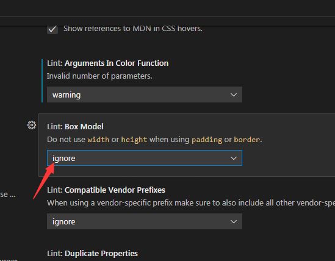Click the chevron arrow on Box Model dropdown

click(x=234, y=158)
